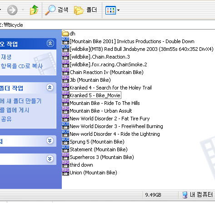Select Superheros 3 MPG file icon
The image size is (215, 203).
(x=65, y=157)
